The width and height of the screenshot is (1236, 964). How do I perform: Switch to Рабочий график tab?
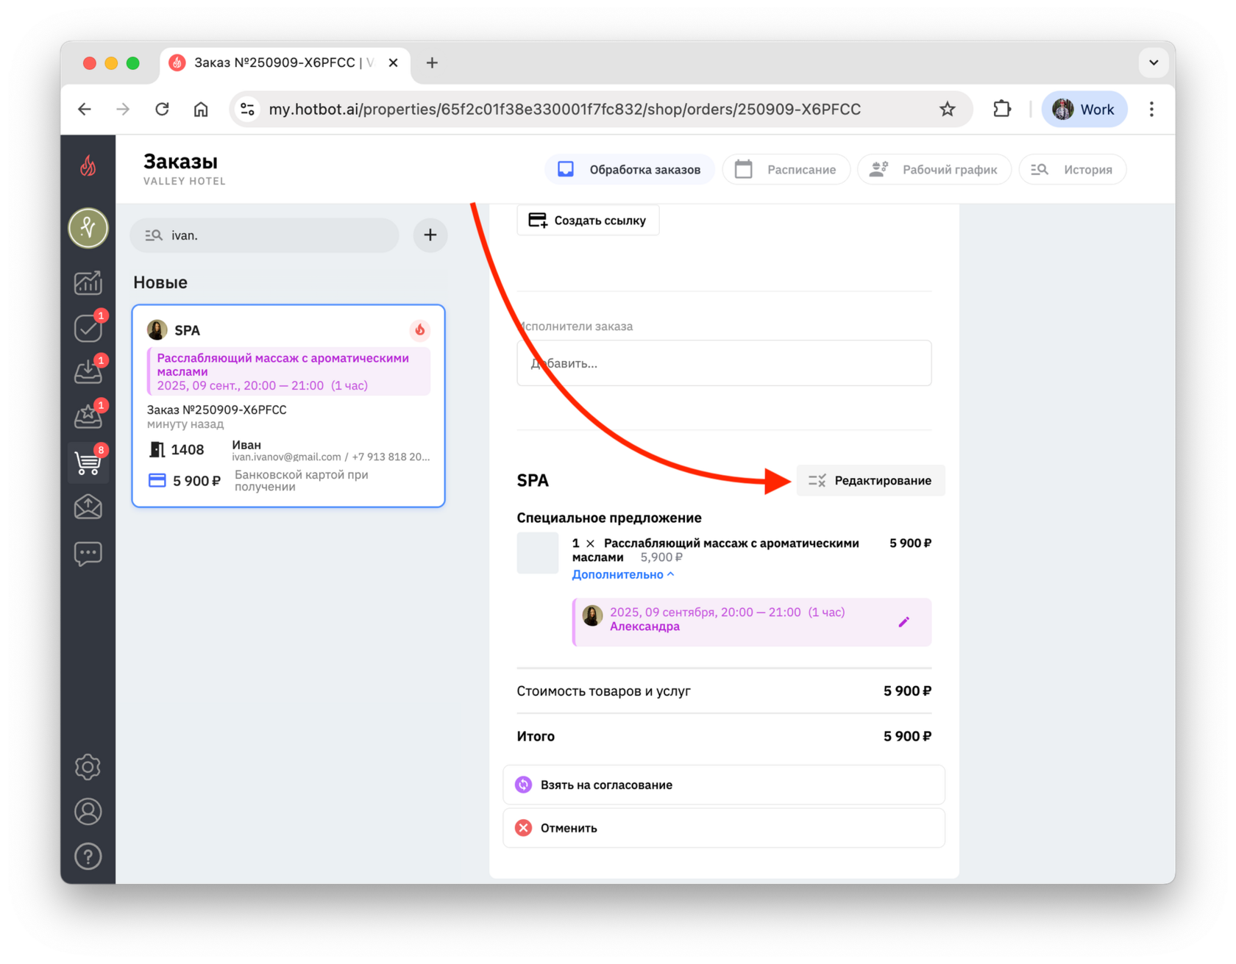point(934,170)
